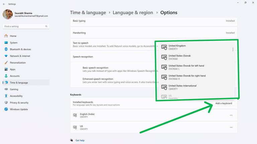
Task: Open the US keyboard more options menu
Action: [x=231, y=127]
